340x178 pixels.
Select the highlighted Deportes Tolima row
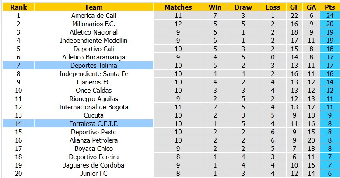[x=171, y=65]
